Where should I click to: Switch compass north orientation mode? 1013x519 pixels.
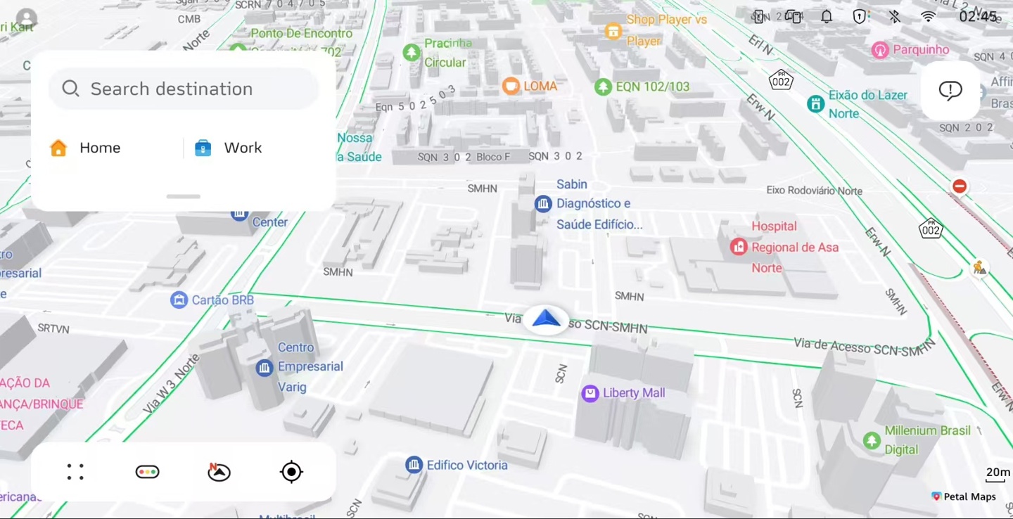tap(219, 472)
